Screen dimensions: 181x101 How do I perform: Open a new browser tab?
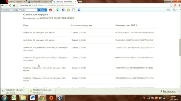tap(80, 2)
